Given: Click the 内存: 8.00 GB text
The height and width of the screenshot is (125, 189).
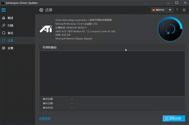Looking at the screenshot, I should [x=63, y=35].
